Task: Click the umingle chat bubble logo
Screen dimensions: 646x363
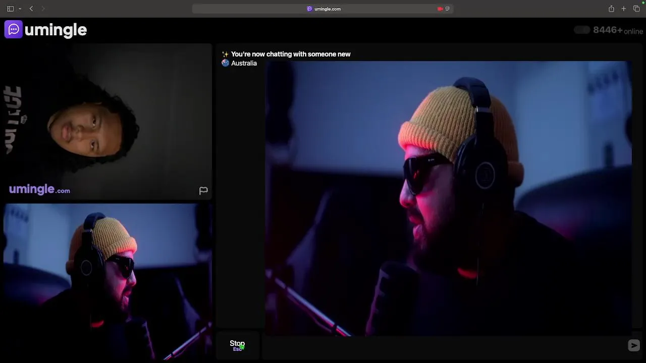Action: coord(14,29)
